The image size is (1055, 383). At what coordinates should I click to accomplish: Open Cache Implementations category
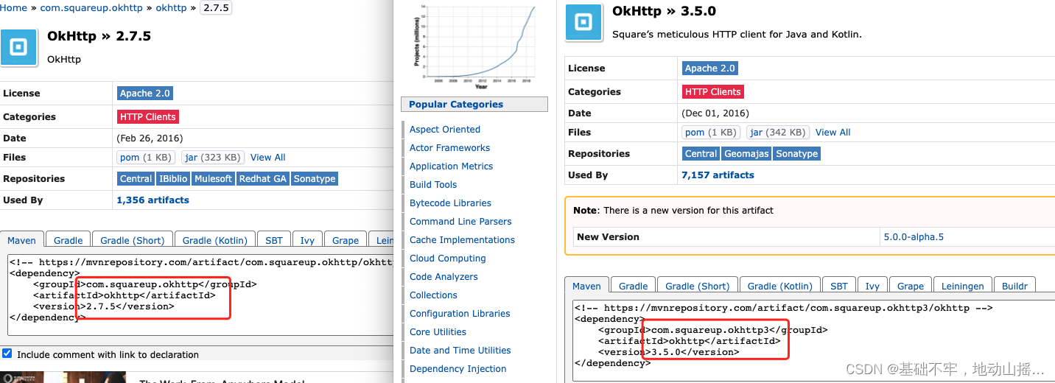(462, 239)
